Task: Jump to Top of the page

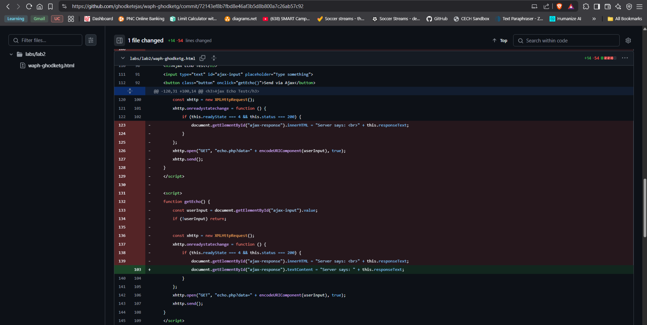Action: point(500,40)
